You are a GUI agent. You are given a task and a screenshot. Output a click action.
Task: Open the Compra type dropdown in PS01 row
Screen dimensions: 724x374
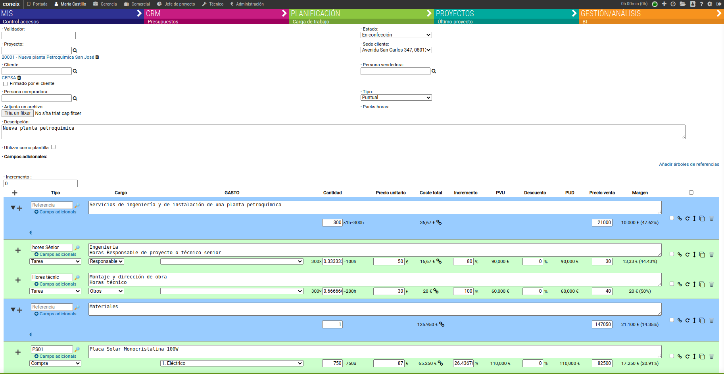pyautogui.click(x=55, y=363)
